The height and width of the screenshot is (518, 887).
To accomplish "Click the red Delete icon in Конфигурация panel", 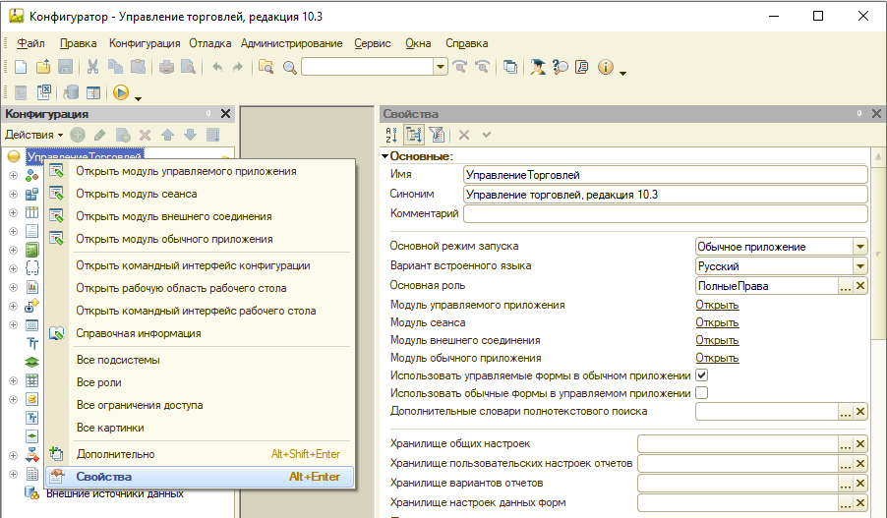I will (x=145, y=135).
